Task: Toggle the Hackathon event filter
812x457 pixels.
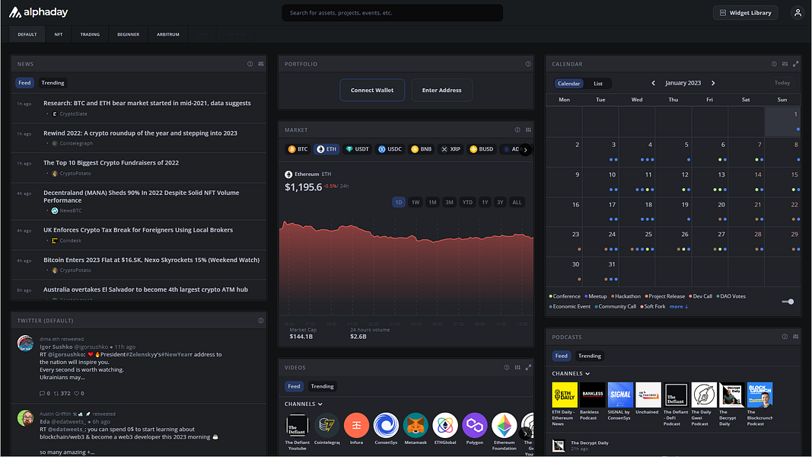Action: [626, 296]
